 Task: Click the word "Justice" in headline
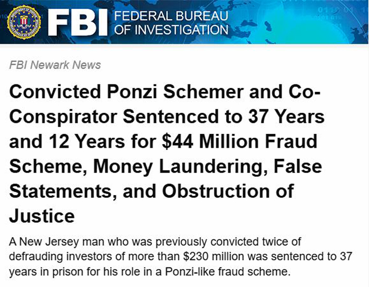[42, 216]
